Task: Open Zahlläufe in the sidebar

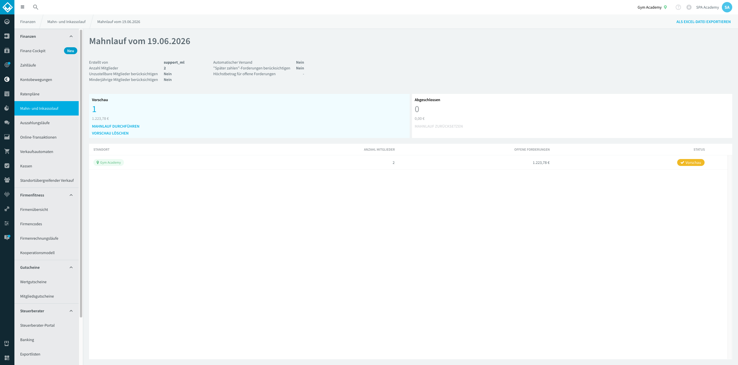Action: [x=47, y=65]
